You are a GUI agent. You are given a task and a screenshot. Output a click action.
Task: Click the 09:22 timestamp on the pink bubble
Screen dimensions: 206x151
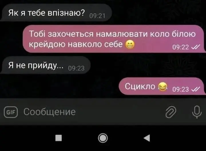pyautogui.click(x=181, y=47)
